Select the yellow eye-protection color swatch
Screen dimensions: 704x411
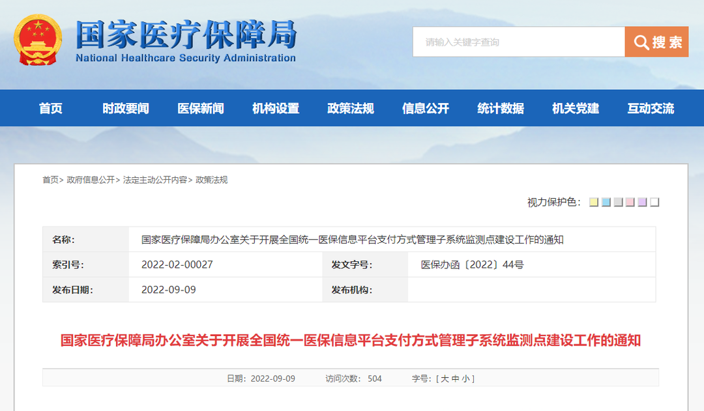click(594, 203)
